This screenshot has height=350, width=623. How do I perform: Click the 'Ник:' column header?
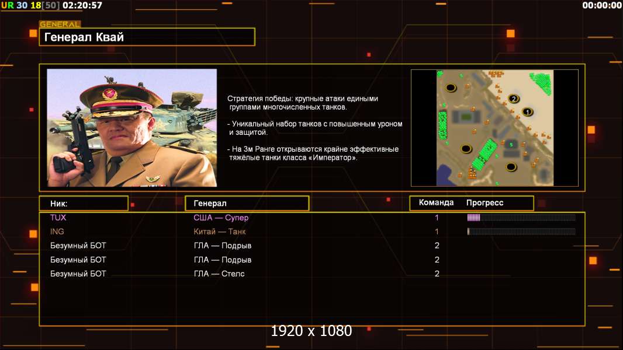(x=84, y=204)
